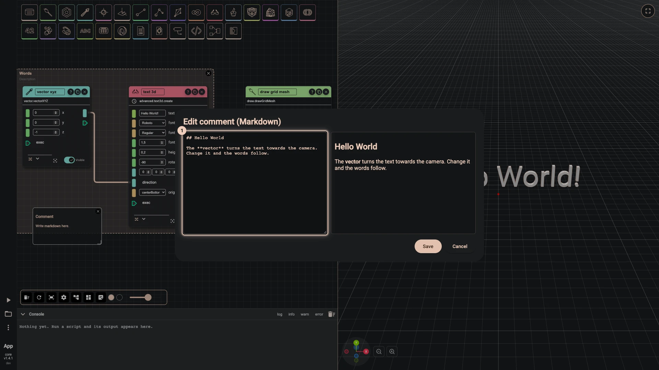The image size is (659, 370).
Task: Open the centerBottom origin dropdown
Action: click(x=152, y=193)
